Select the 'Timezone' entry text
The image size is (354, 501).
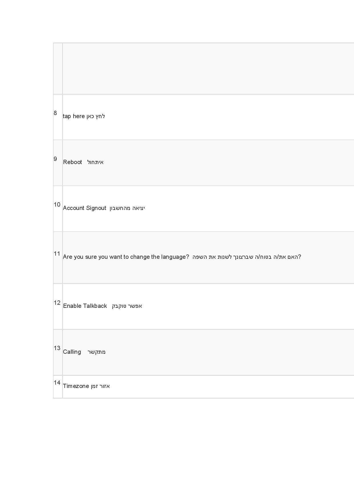coord(76,386)
